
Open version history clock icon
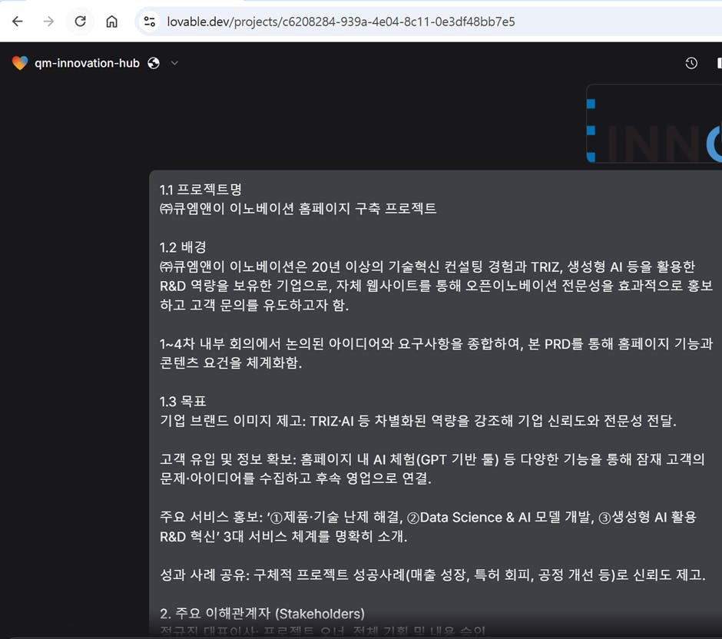(x=691, y=63)
